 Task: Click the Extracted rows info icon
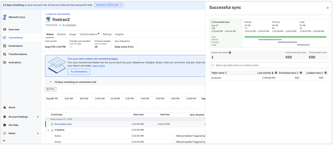(301, 73)
